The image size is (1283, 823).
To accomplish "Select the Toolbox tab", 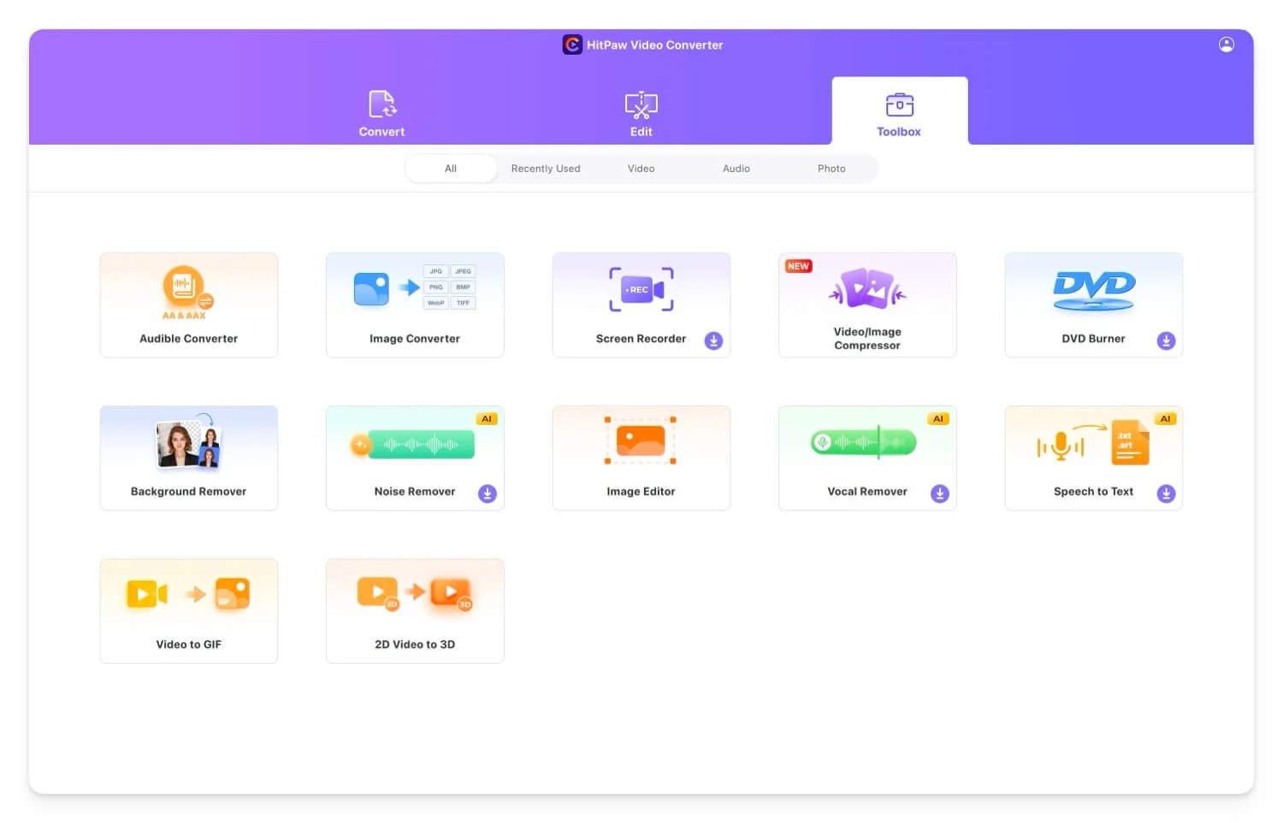I will pyautogui.click(x=899, y=114).
